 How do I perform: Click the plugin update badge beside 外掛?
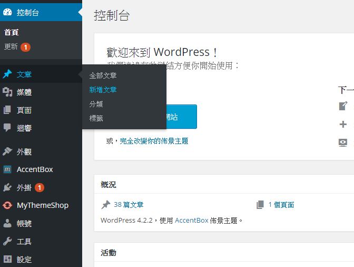(40, 187)
